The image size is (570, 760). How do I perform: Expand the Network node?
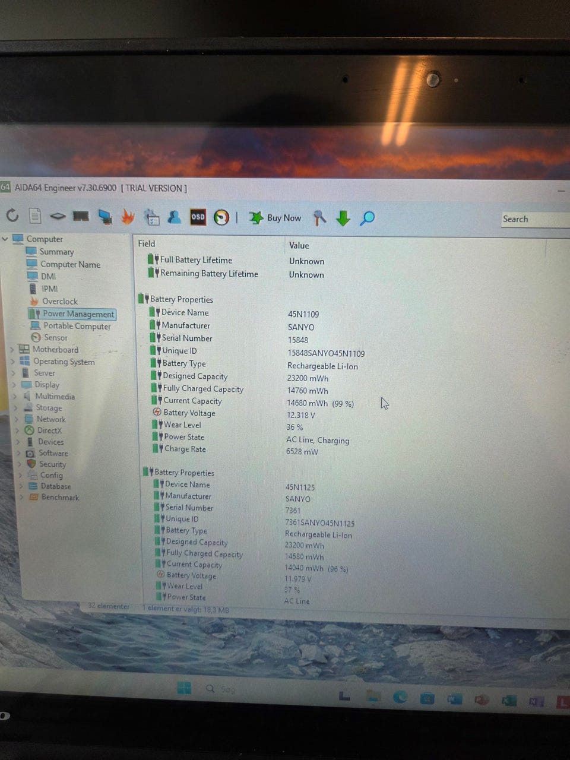pos(15,419)
